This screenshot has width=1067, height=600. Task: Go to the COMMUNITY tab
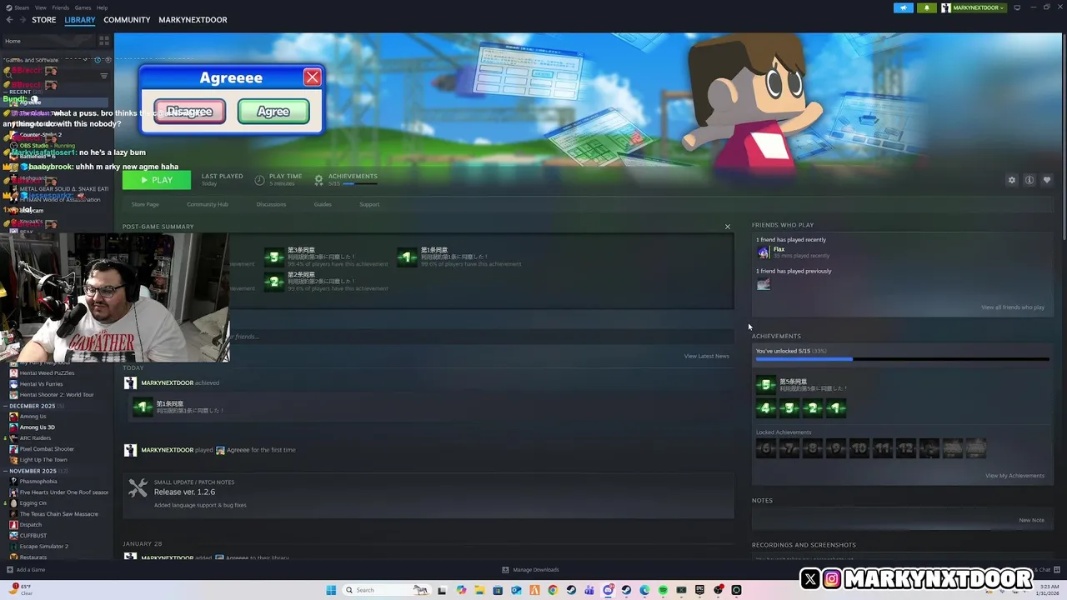(127, 20)
